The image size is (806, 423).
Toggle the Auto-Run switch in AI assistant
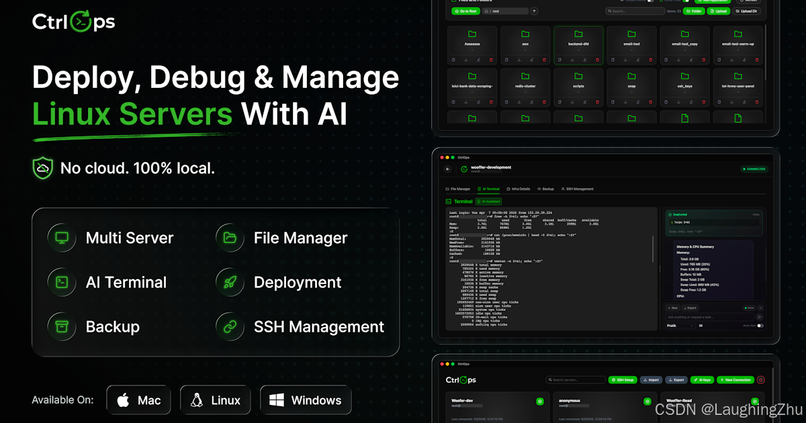760,326
